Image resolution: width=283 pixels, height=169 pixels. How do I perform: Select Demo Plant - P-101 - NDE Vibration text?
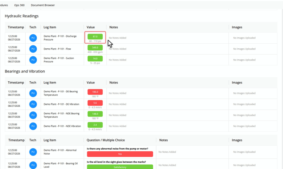62,126
